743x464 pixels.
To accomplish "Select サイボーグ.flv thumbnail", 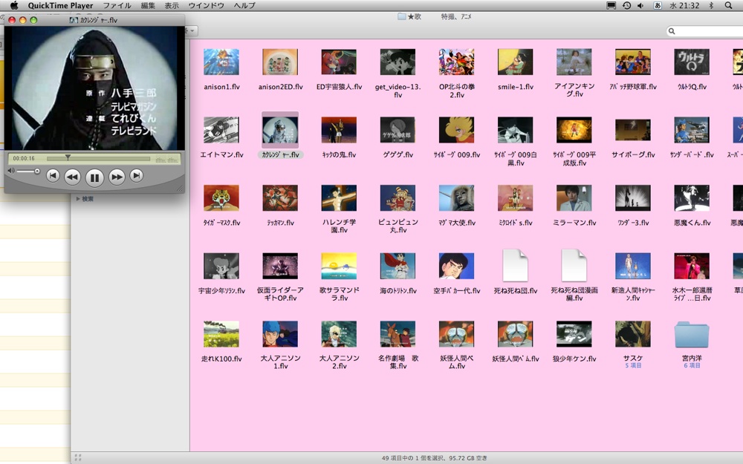I will click(632, 130).
